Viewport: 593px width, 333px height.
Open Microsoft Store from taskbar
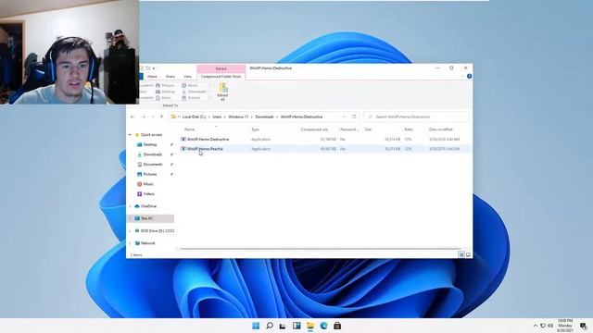click(x=337, y=326)
